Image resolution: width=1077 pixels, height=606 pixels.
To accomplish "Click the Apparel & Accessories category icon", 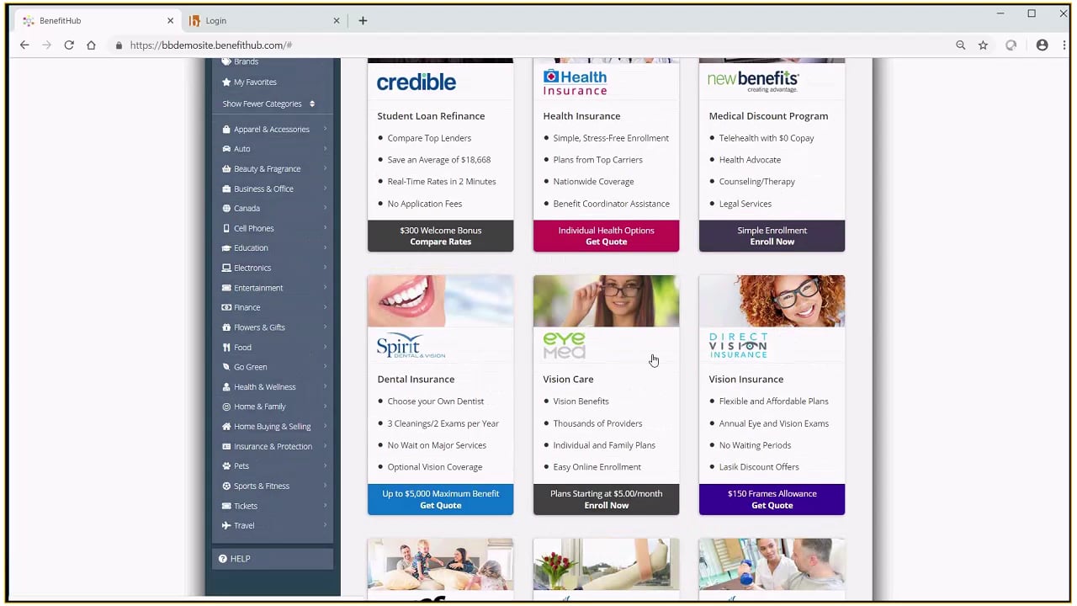I will coord(226,130).
